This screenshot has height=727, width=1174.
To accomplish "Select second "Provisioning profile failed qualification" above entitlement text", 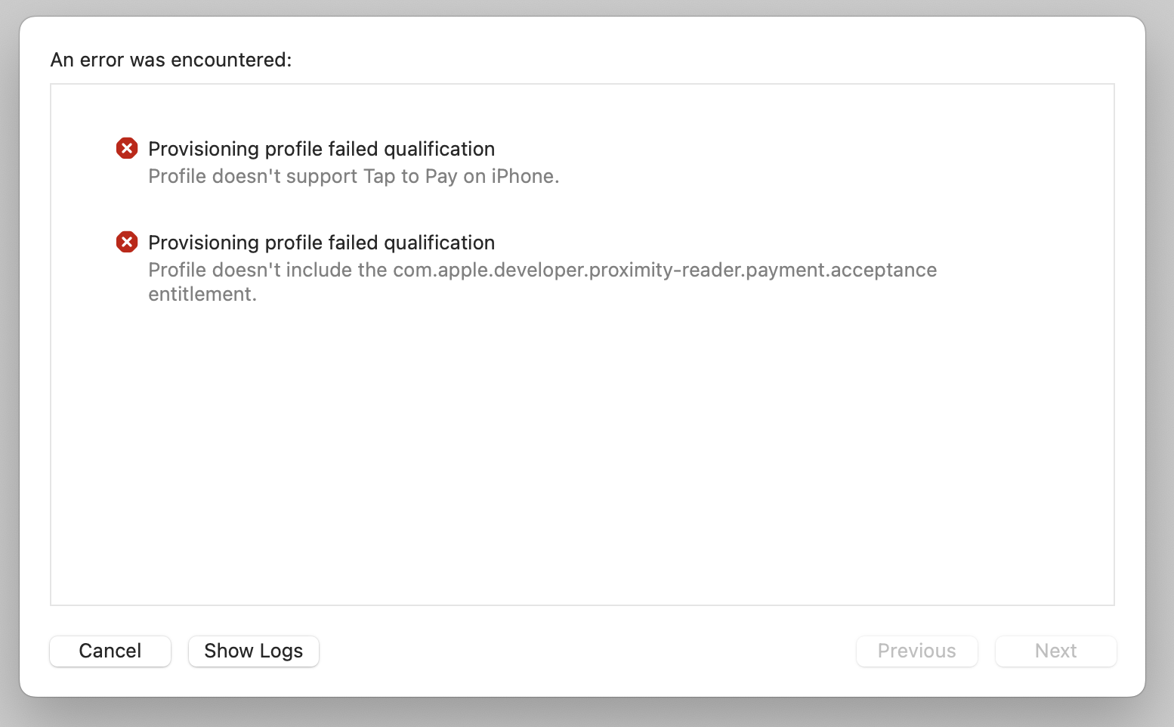I will click(x=322, y=243).
